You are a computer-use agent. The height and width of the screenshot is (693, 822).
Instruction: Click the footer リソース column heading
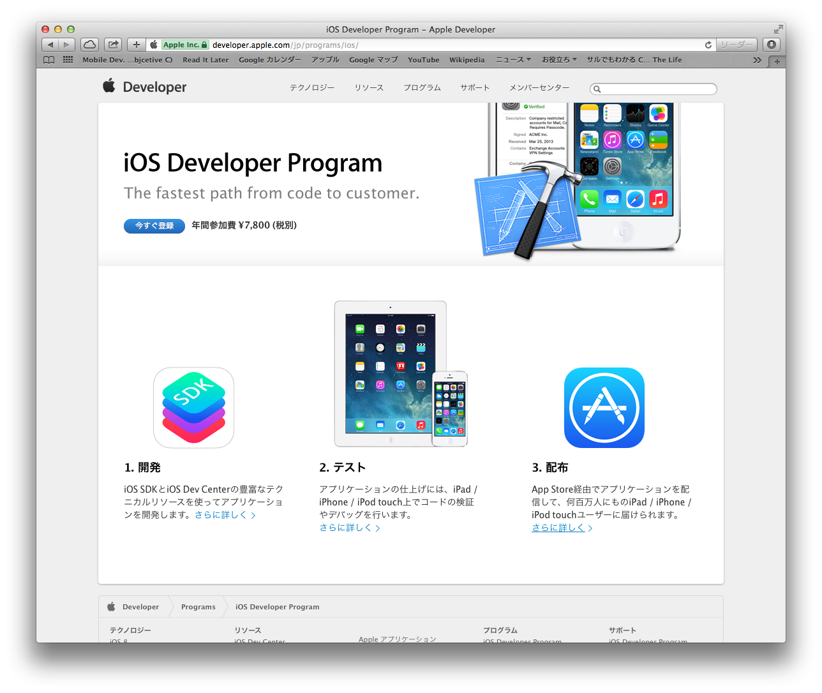(248, 630)
